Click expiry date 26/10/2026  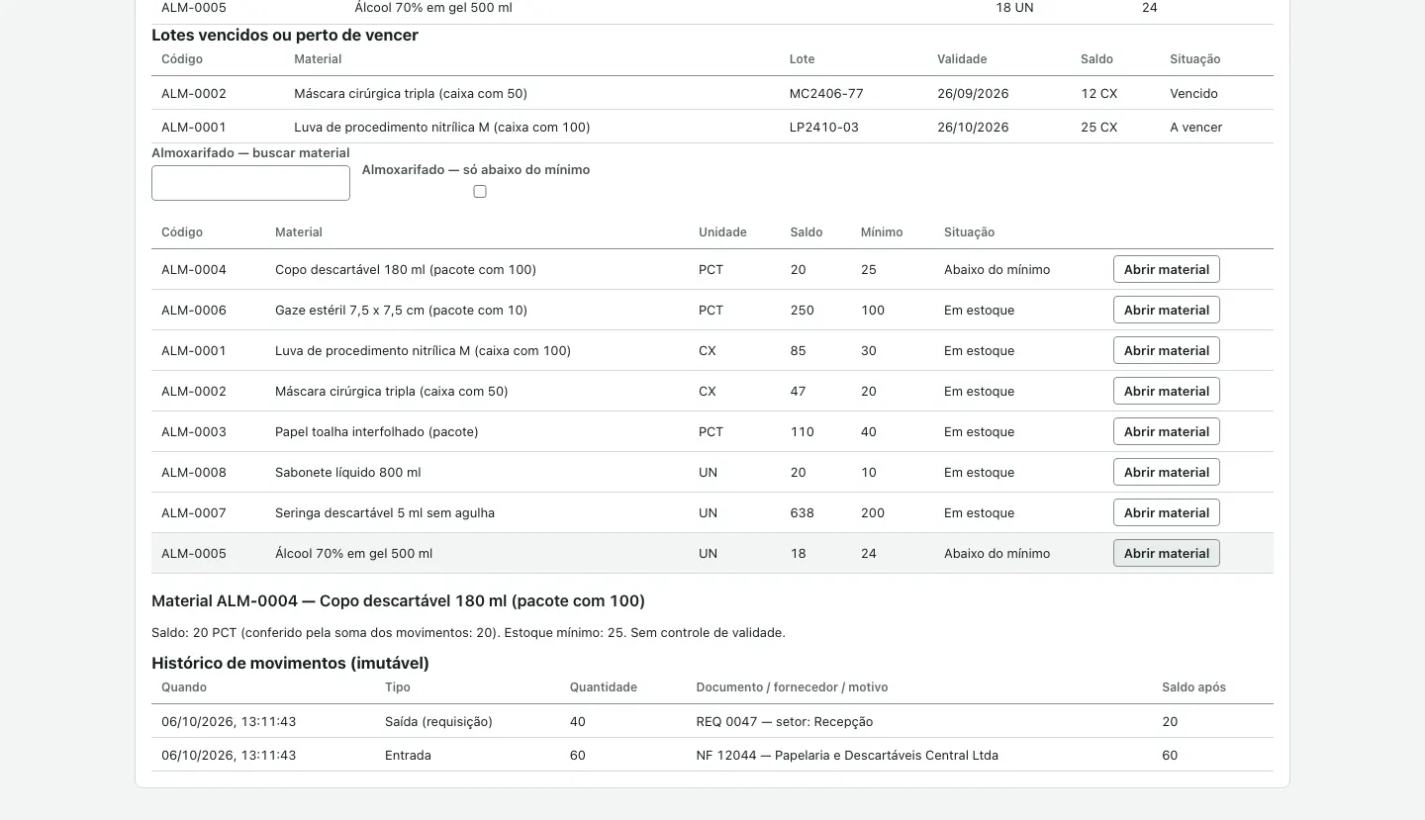(x=973, y=128)
